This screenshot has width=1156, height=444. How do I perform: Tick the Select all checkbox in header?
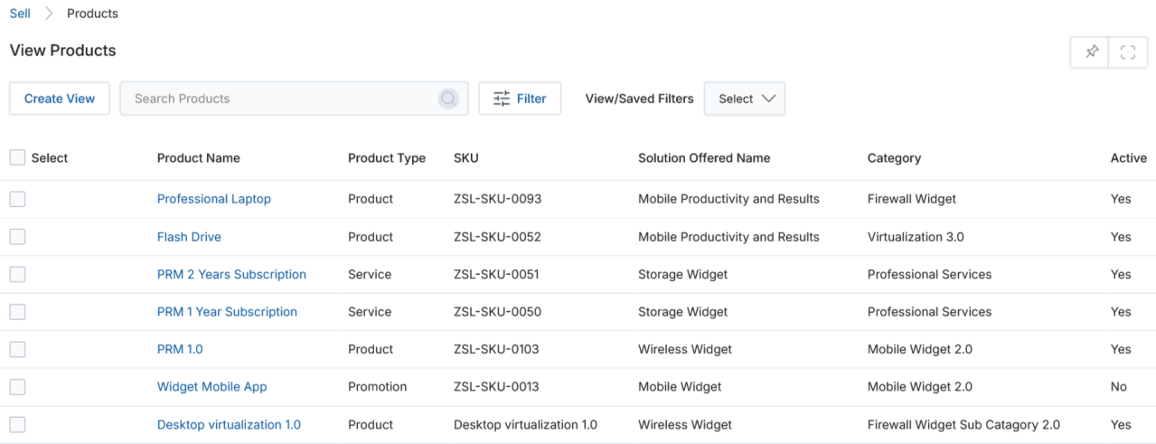(17, 157)
